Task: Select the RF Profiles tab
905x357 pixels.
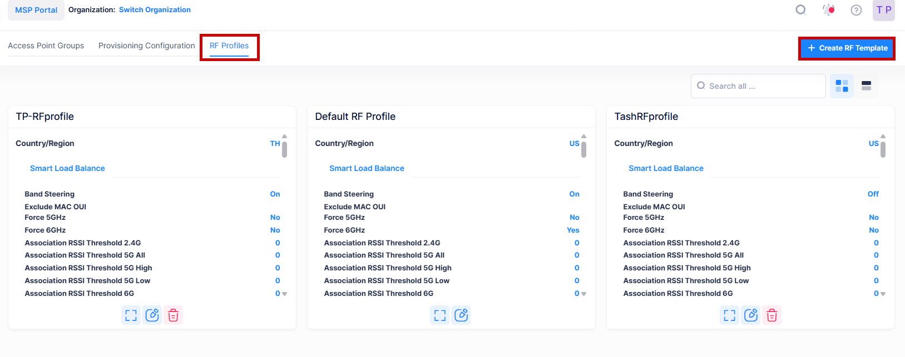Action: [x=229, y=46]
